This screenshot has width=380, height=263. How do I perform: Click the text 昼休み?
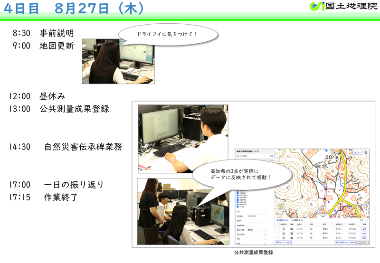[52, 96]
